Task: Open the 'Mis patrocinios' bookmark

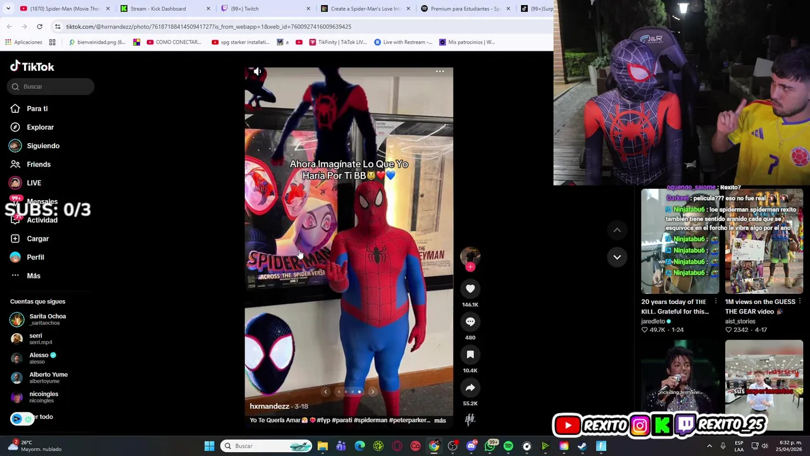Action: pos(467,42)
